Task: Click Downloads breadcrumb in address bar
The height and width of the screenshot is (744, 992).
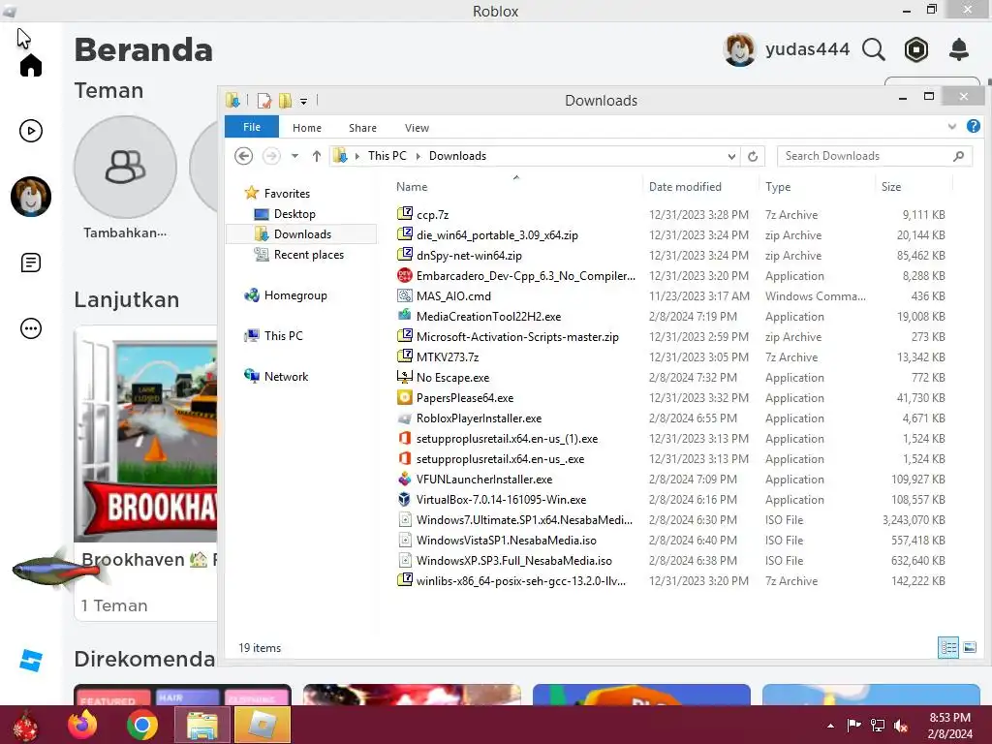Action: (457, 156)
